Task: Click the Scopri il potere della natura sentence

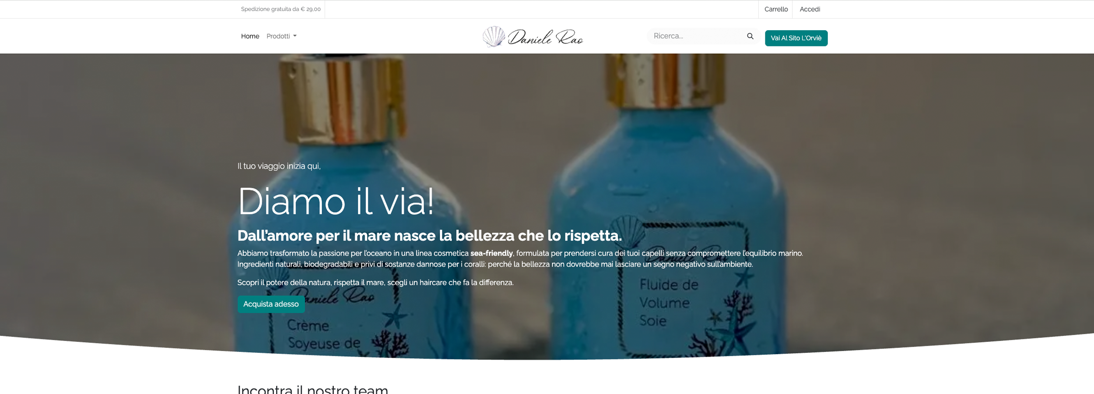Action: coord(375,283)
